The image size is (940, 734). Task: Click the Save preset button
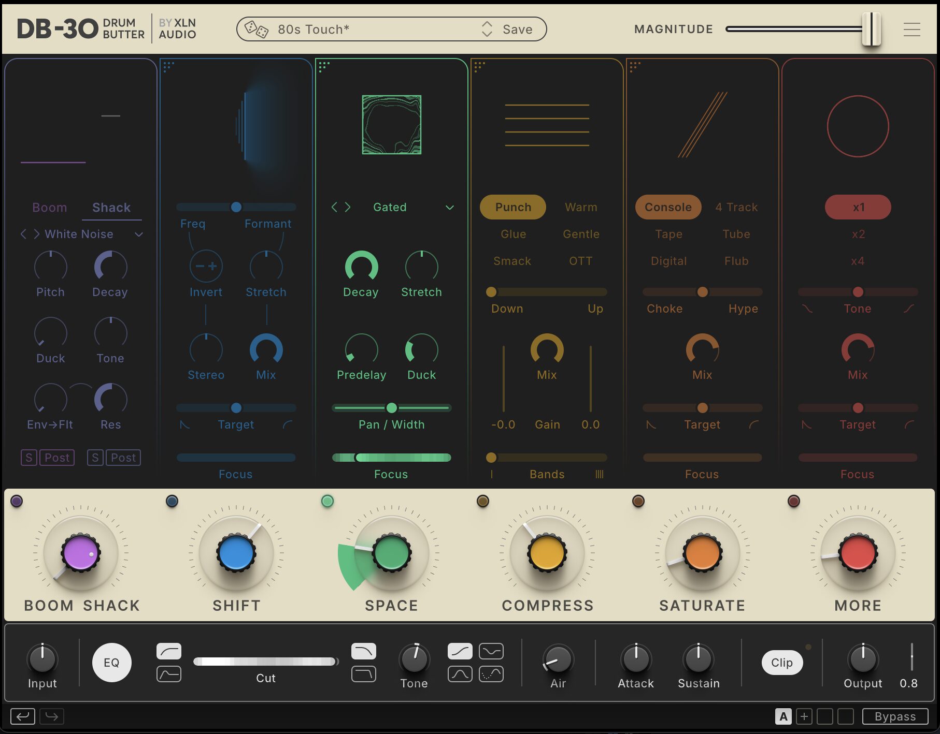point(517,30)
